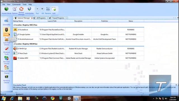Click the Adobe ARM entry icon
179x101 pixels.
(15, 58)
